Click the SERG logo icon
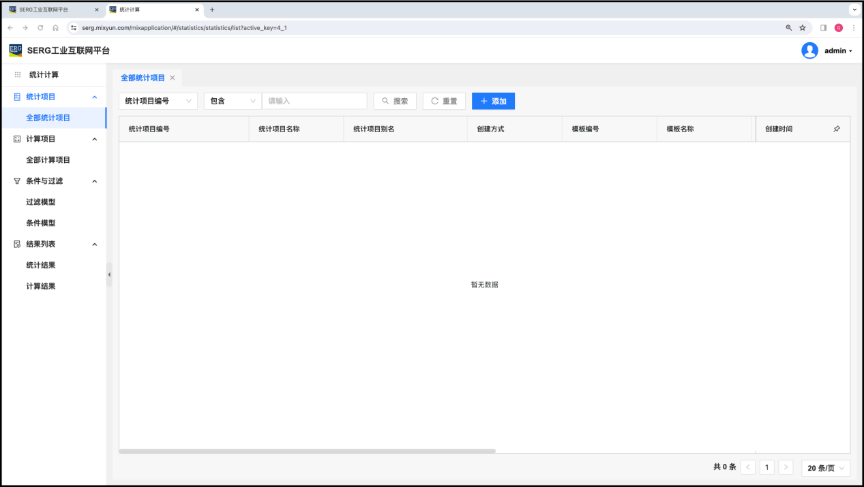 (16, 50)
